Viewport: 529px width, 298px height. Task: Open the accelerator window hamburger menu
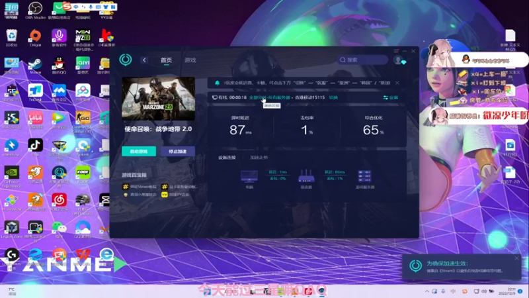396,51
